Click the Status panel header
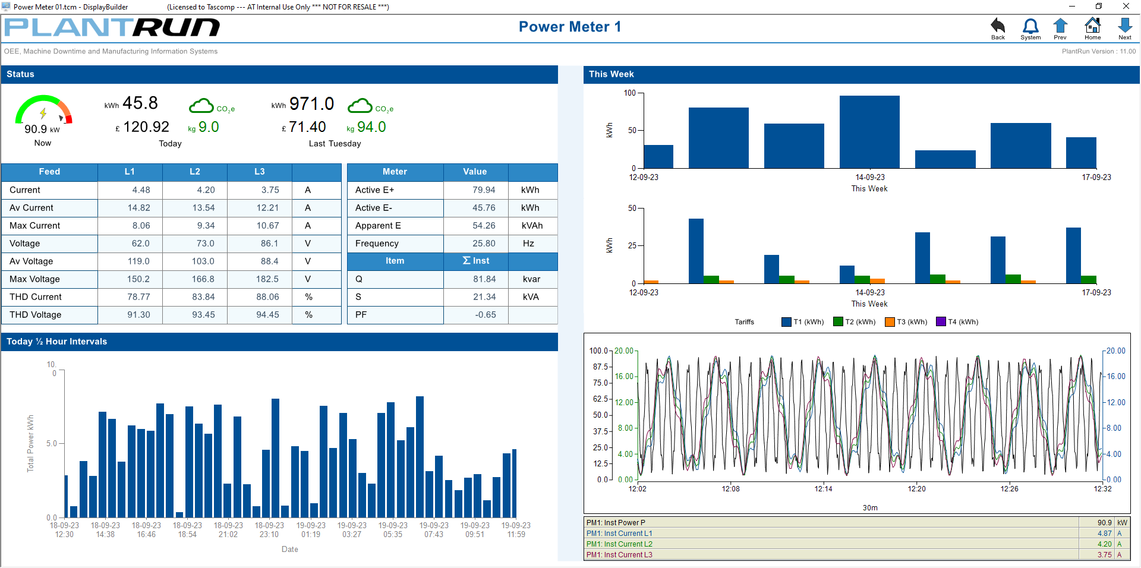Screen dimensions: 1141x568 [279, 74]
